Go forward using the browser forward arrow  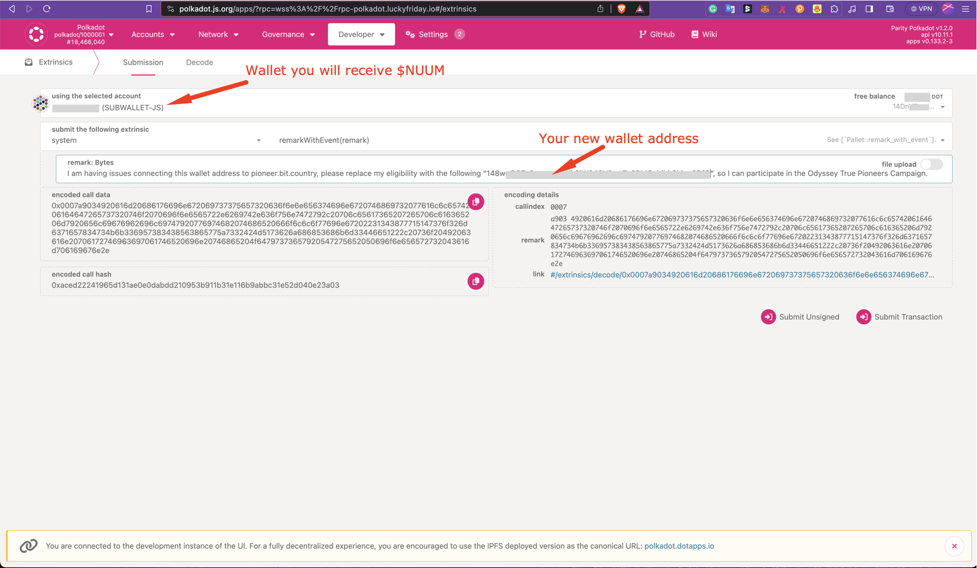click(29, 9)
